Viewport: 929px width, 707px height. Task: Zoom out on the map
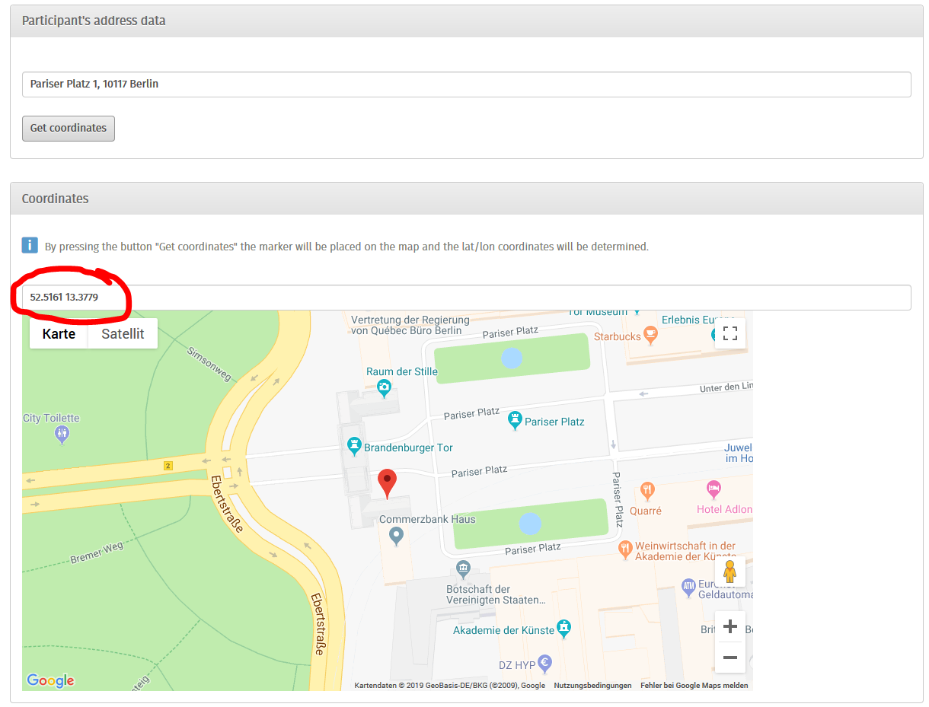(729, 657)
